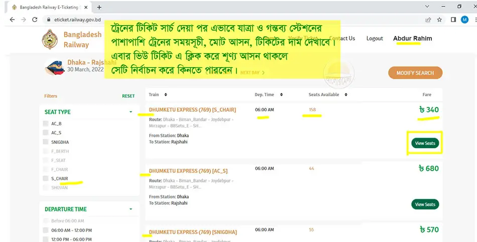Reload the e-ticket page
The width and height of the screenshot is (477, 242).
coord(35,20)
